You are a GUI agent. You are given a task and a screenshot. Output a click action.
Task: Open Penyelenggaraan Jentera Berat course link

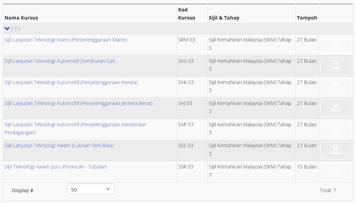coord(78,103)
